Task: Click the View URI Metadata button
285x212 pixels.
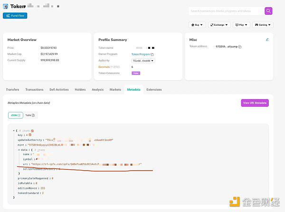Action: click(x=255, y=103)
